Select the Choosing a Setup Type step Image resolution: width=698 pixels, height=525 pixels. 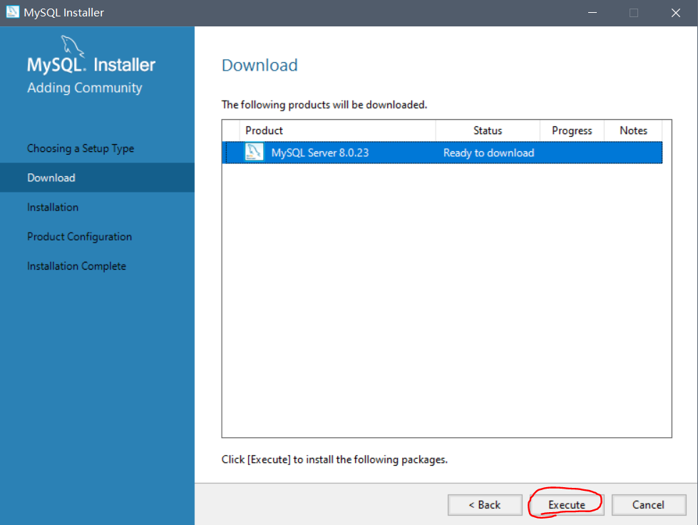pos(81,148)
